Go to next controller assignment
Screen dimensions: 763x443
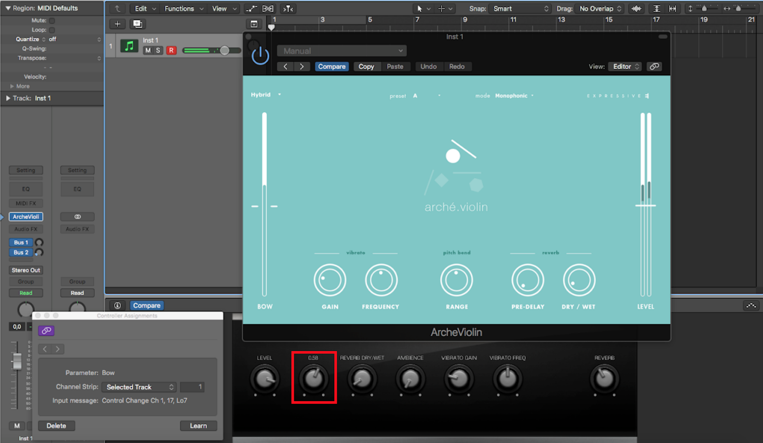coord(58,349)
